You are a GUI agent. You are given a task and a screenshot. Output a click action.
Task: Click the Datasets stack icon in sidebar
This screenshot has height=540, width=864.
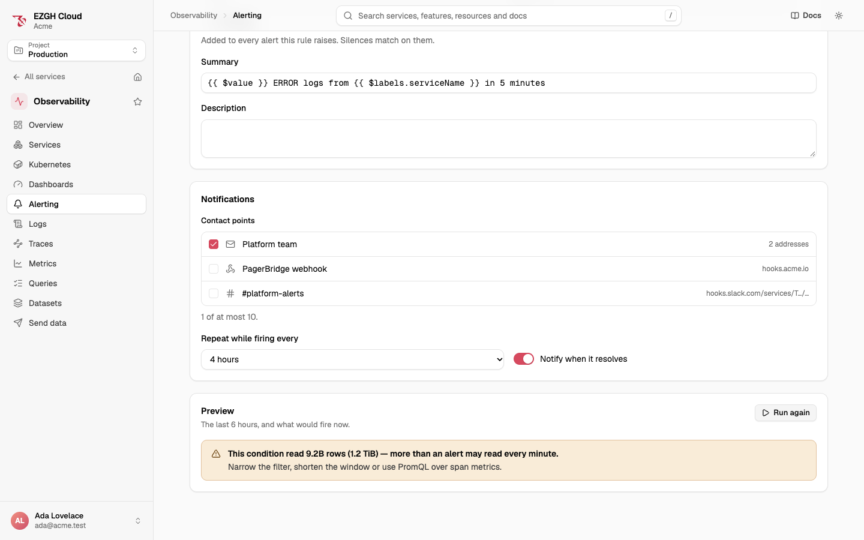coord(18,303)
